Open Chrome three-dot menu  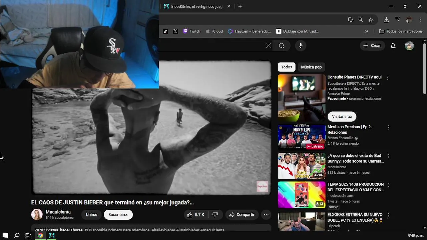pyautogui.click(x=420, y=20)
